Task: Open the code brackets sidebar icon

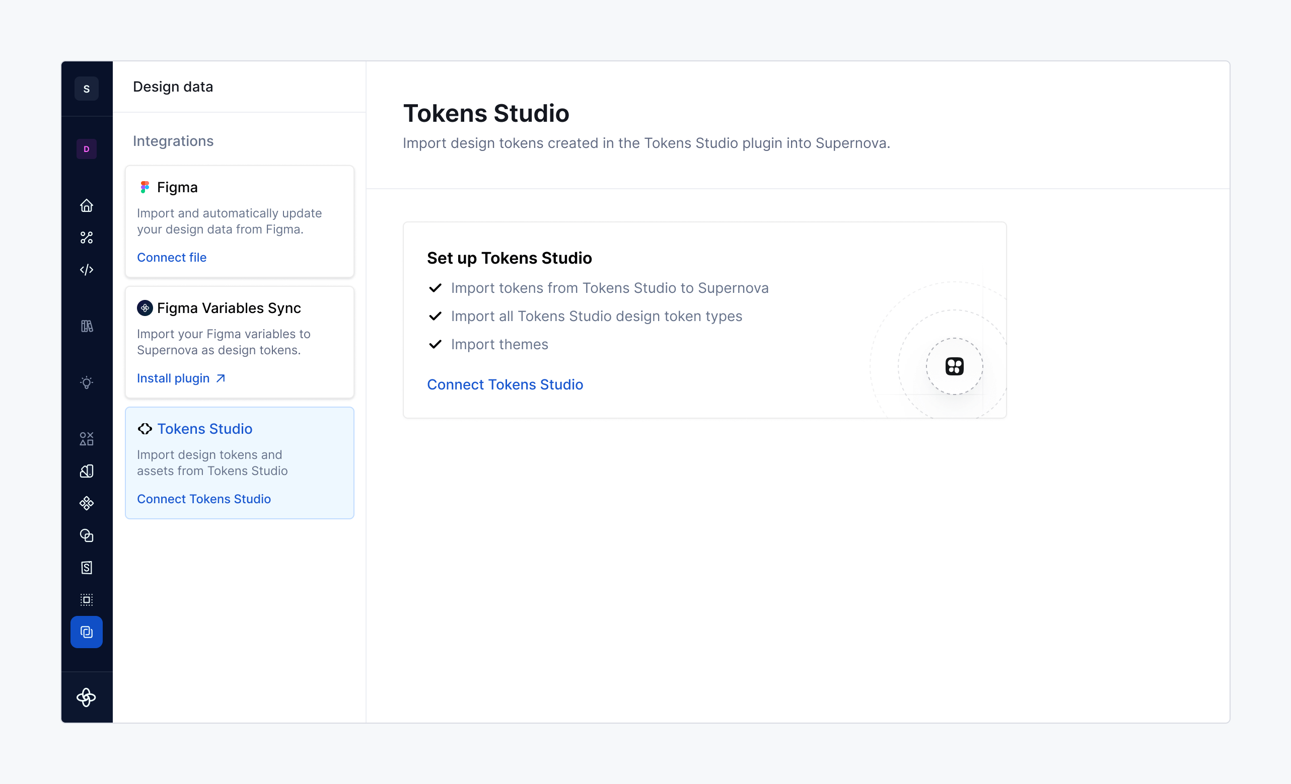Action: (87, 270)
